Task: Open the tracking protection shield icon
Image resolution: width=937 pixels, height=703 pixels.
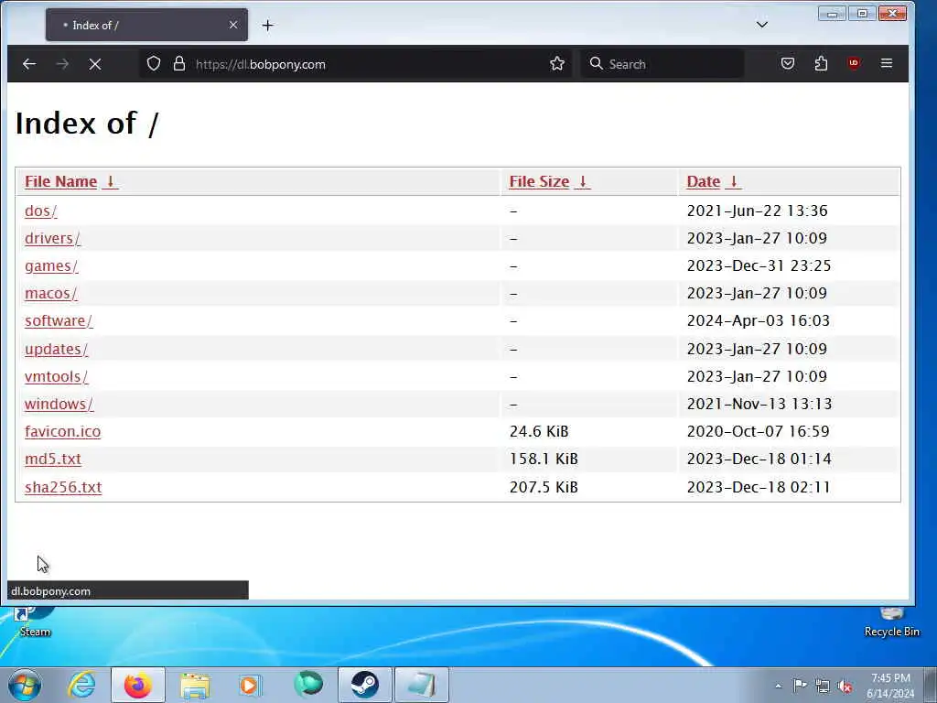Action: coord(154,64)
